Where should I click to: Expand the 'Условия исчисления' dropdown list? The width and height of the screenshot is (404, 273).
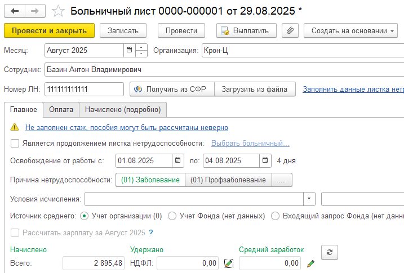pos(309,199)
